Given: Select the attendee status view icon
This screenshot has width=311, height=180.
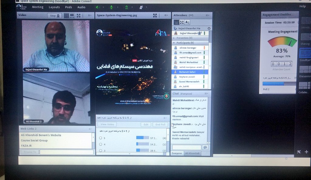Looking at the screenshot, I should tap(187, 22).
